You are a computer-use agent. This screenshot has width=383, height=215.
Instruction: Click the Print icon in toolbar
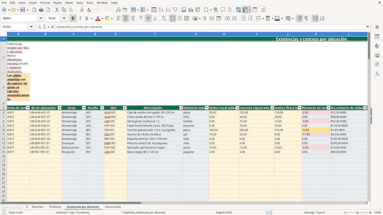[41, 10]
